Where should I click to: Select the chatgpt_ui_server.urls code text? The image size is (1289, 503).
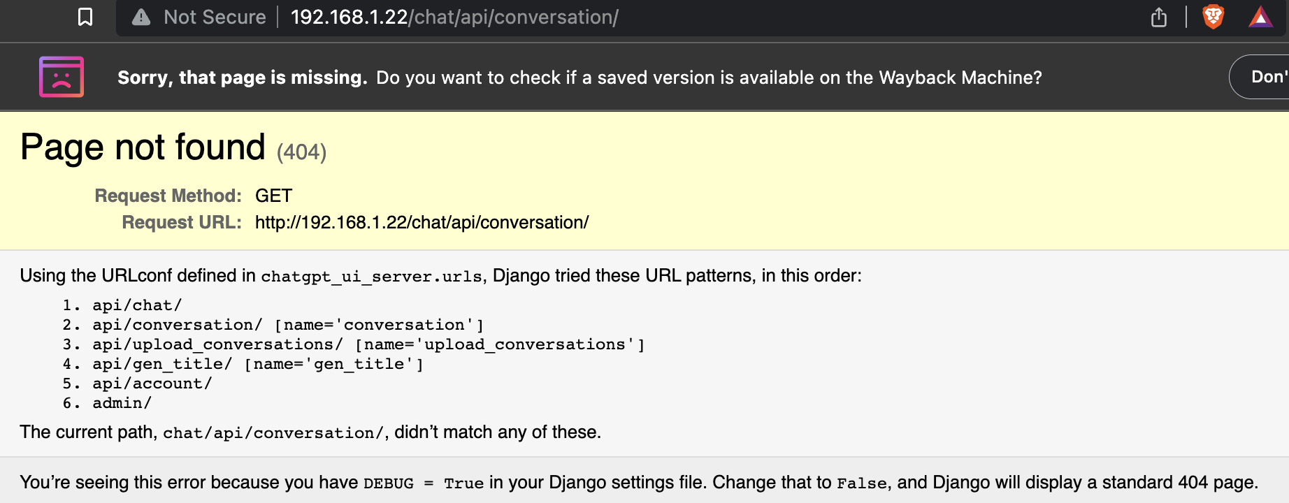click(x=370, y=276)
